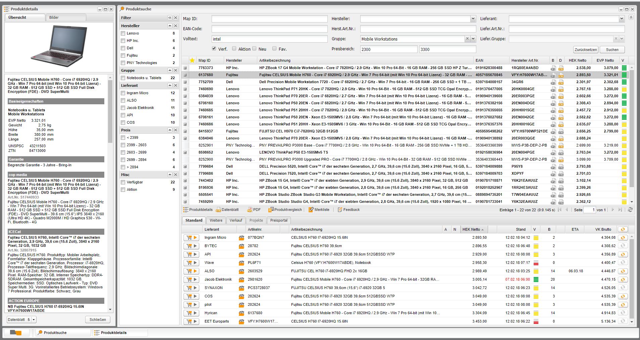Open HTML datasheet for Dell 34GR6 row
Image resolution: width=640 pixels, height=340 pixels.
(561, 82)
